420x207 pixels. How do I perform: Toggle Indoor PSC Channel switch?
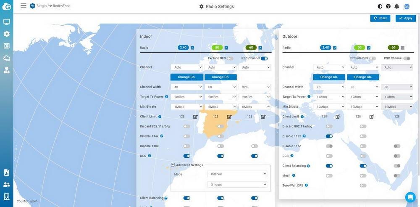pyautogui.click(x=264, y=58)
